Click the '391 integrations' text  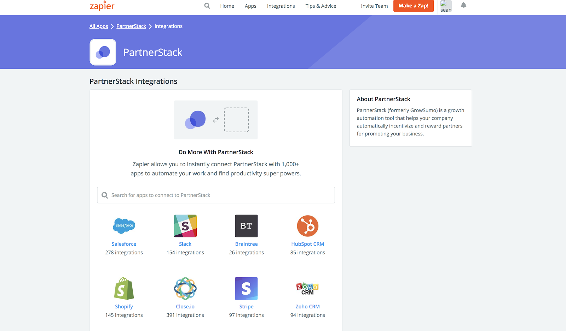coord(185,315)
